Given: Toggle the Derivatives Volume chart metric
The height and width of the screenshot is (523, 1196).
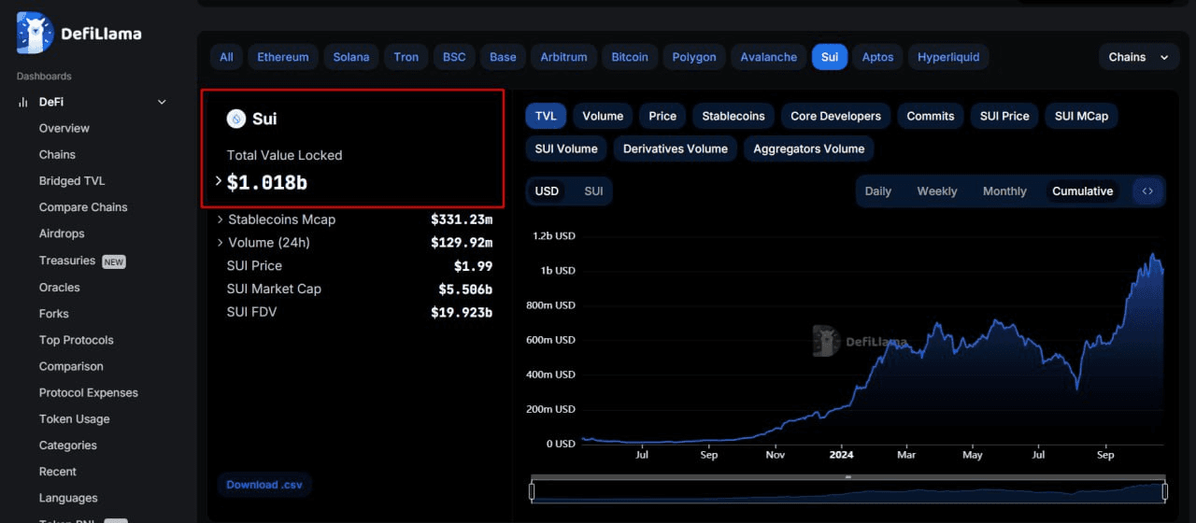Looking at the screenshot, I should click(x=676, y=148).
